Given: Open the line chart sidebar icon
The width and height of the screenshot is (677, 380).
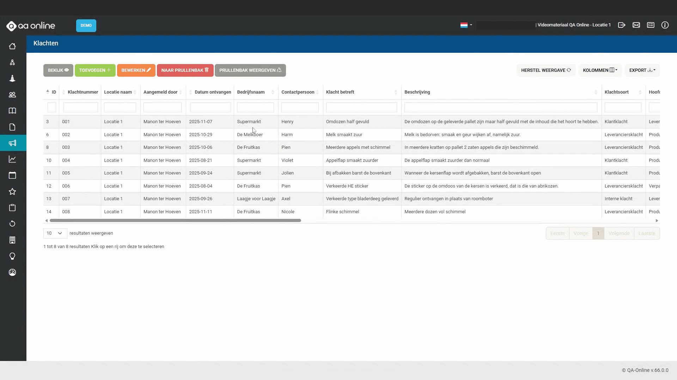Looking at the screenshot, I should click(x=12, y=159).
